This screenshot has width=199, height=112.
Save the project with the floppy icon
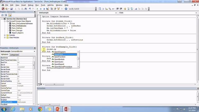click(x=12, y=9)
